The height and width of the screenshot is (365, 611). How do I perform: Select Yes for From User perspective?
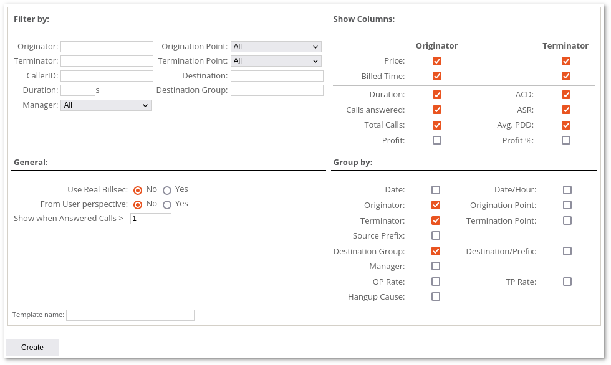[167, 205]
